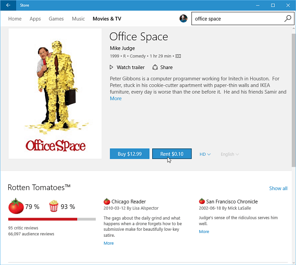Viewport: 296px width, 265px height.
Task: Click the Watch trailer play icon
Action: (x=111, y=67)
